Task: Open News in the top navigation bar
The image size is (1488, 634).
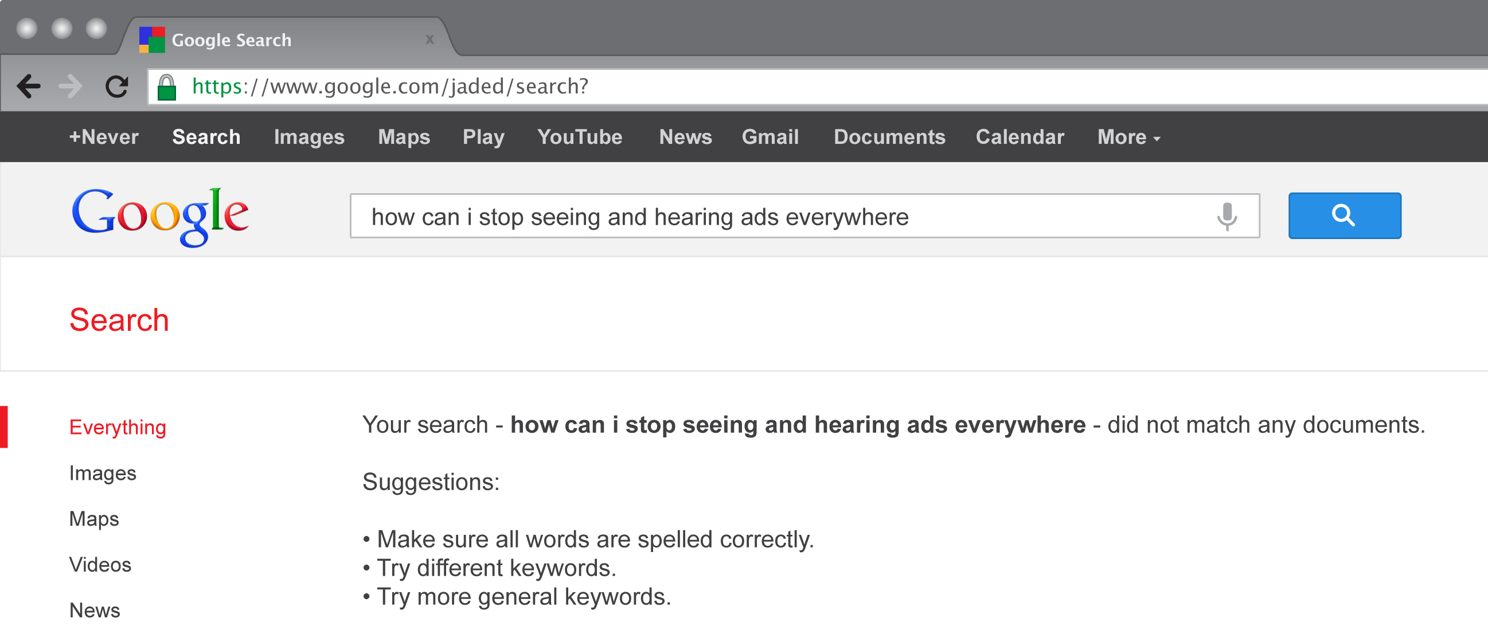Action: (x=685, y=137)
